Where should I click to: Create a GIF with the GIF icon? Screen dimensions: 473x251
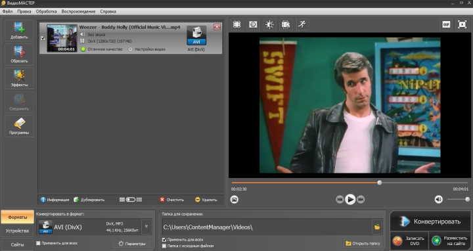point(446,24)
